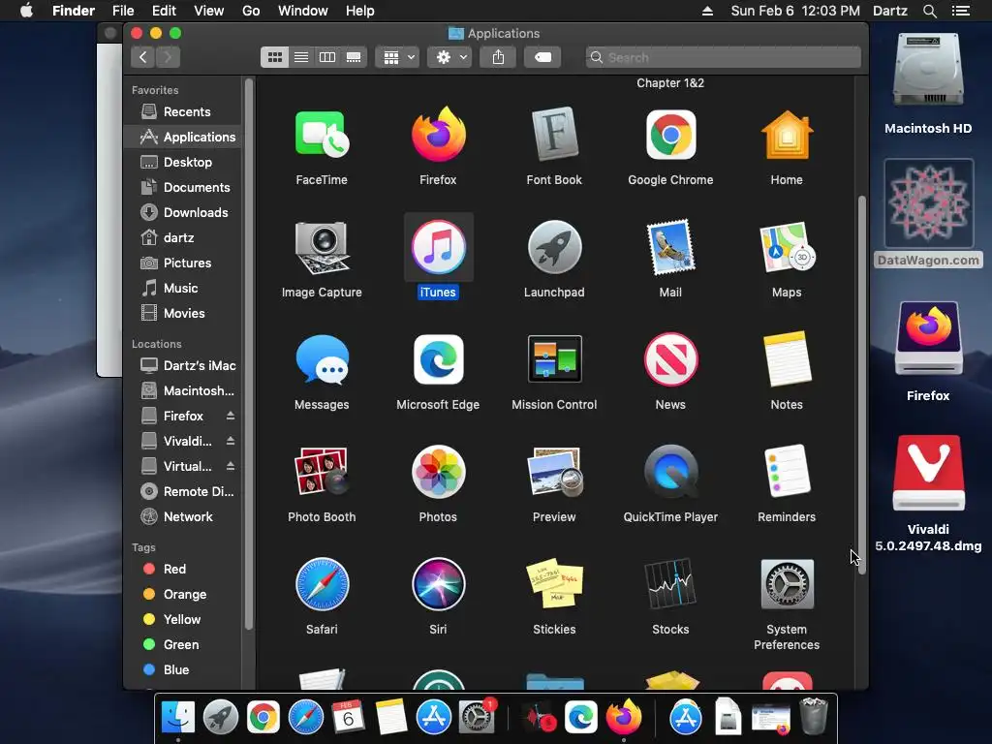This screenshot has width=992, height=744.
Task: Select the Messages app icon
Action: click(322, 359)
